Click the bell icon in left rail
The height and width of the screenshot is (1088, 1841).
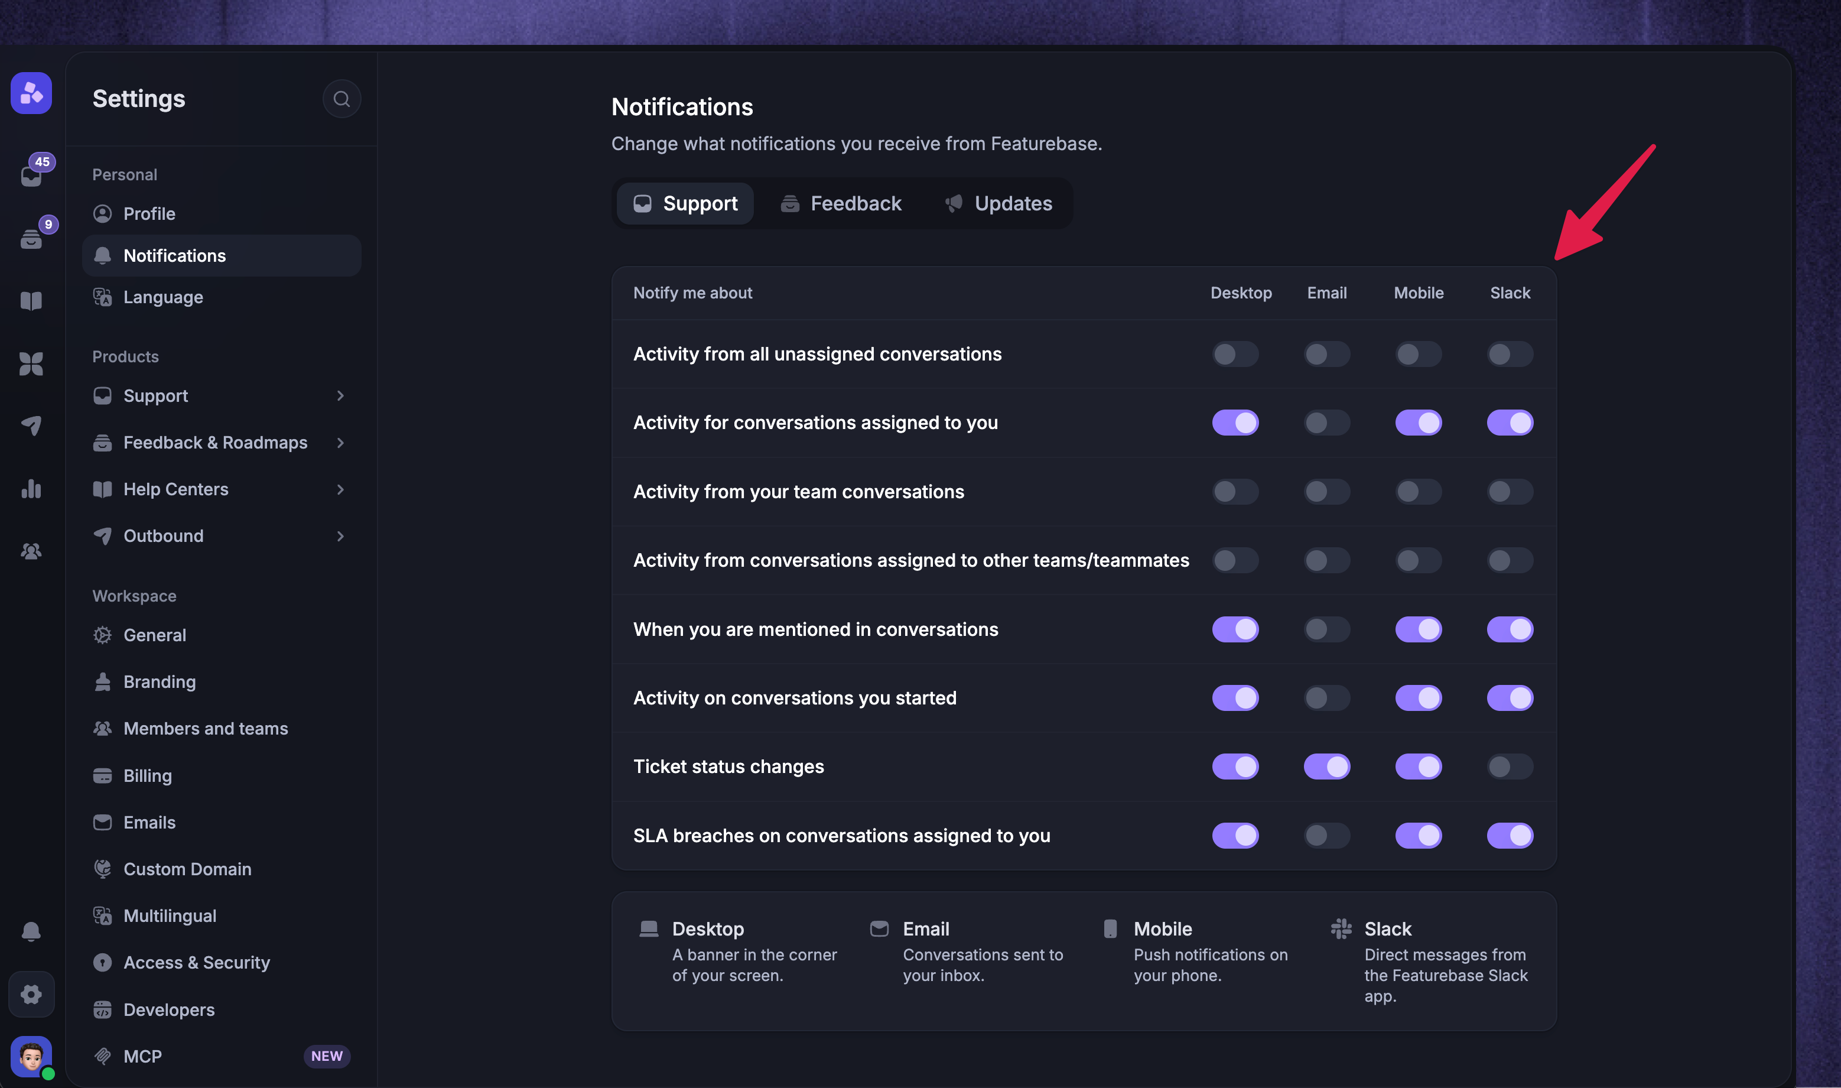tap(31, 931)
